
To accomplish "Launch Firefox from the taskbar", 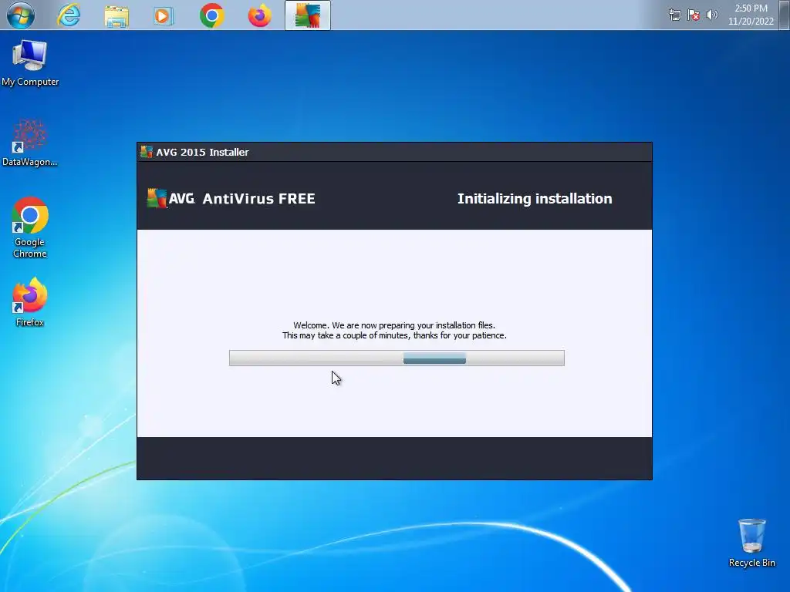I will coord(259,15).
